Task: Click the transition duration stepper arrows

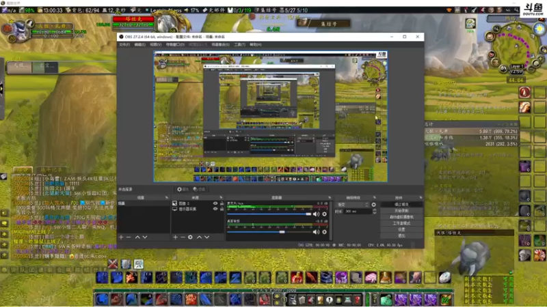Action: click(x=374, y=211)
